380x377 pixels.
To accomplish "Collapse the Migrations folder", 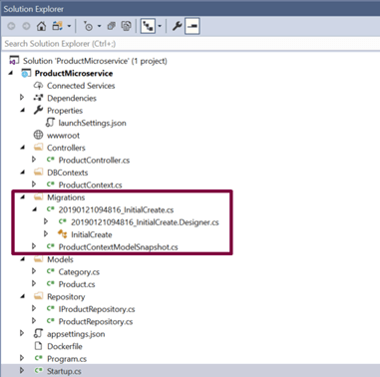I will coord(22,197).
